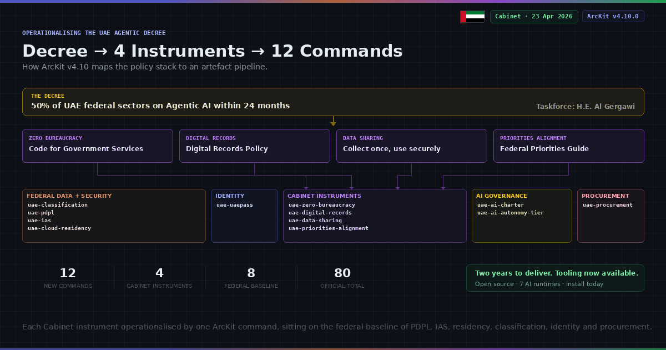Click the uae-pdpl command

41,213
